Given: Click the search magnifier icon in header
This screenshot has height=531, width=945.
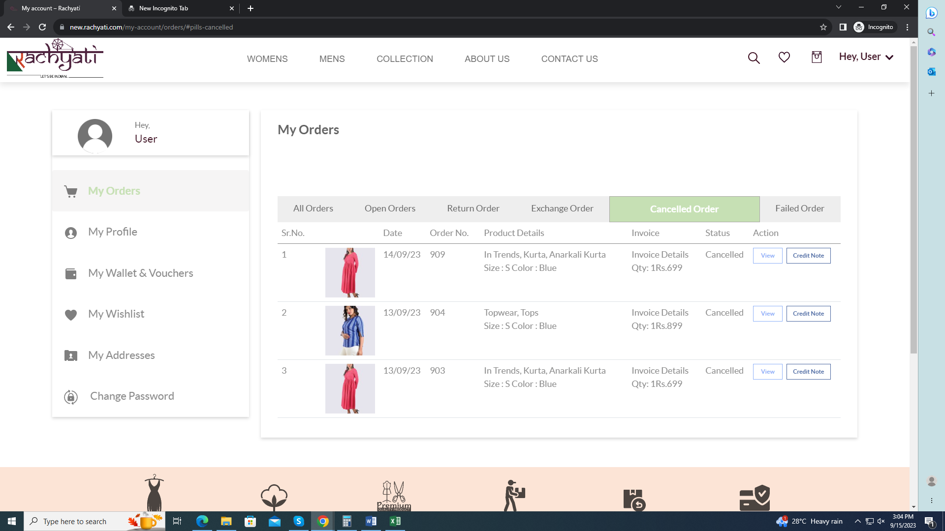Looking at the screenshot, I should click(x=754, y=58).
